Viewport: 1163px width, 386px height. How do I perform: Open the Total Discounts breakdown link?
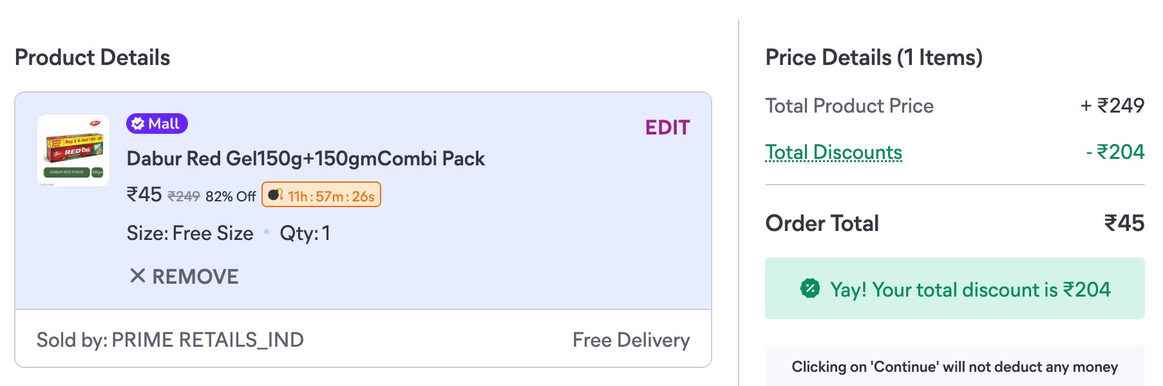pos(833,152)
